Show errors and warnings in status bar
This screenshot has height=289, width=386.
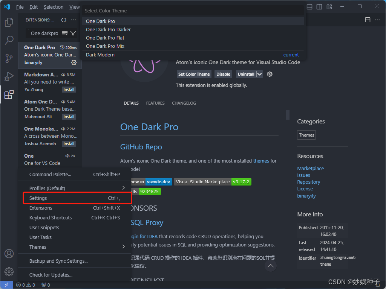tap(26, 285)
